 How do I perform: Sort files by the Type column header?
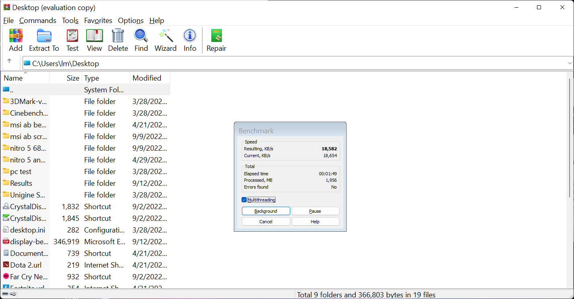click(106, 78)
